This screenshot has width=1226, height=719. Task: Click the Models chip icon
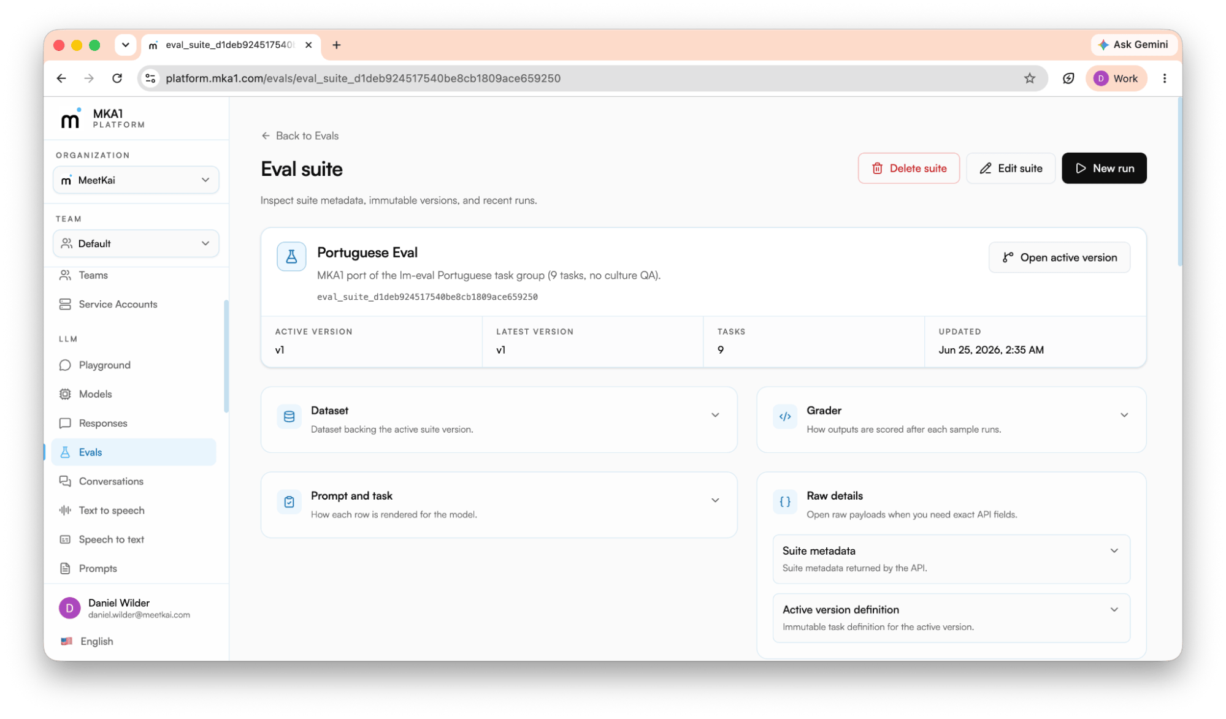(x=65, y=394)
